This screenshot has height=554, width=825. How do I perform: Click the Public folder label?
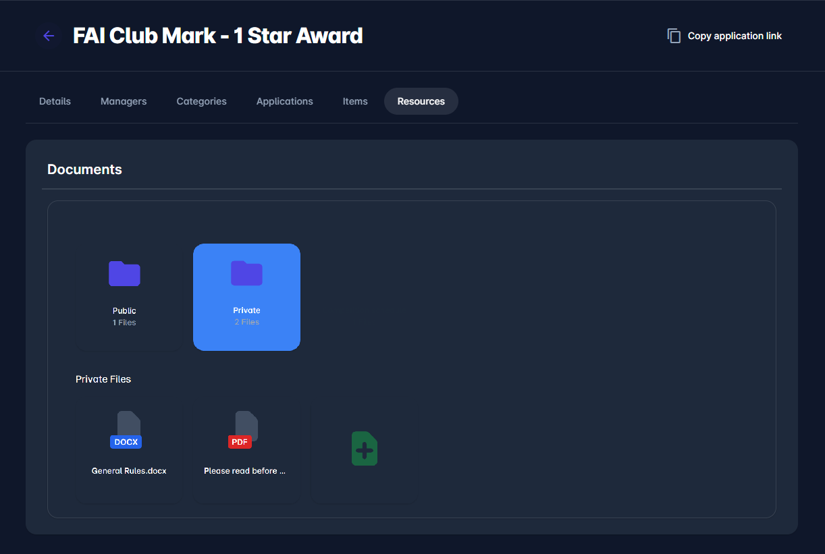click(x=124, y=311)
